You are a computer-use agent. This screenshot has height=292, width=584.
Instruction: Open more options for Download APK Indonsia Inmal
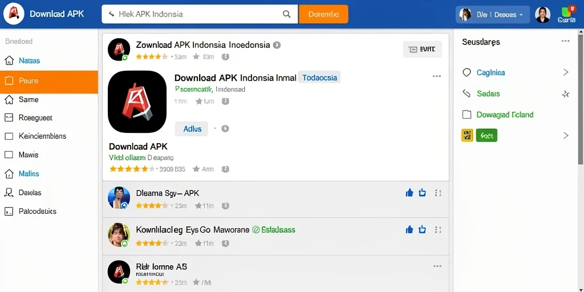(437, 76)
